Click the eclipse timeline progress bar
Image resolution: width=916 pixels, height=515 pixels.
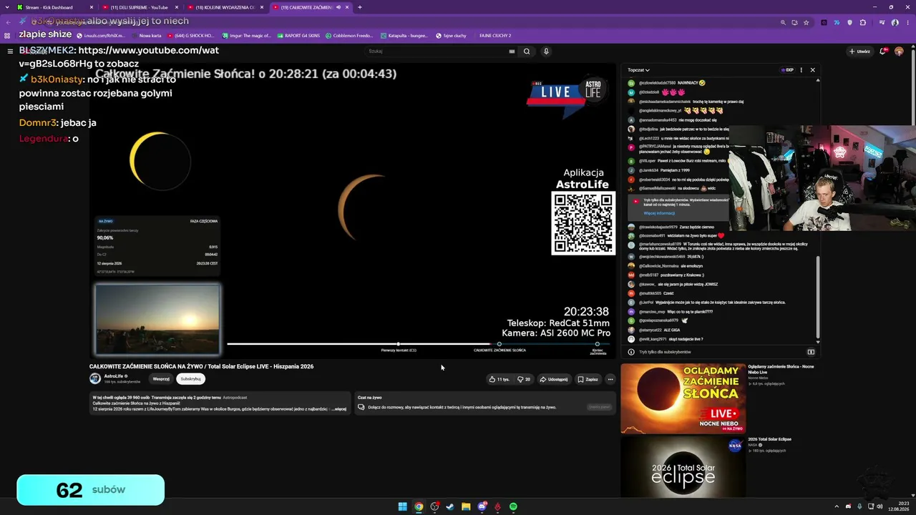coord(417,344)
